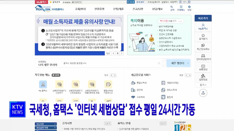Open 최근접속메뉴 in sidebar

coord(203,47)
